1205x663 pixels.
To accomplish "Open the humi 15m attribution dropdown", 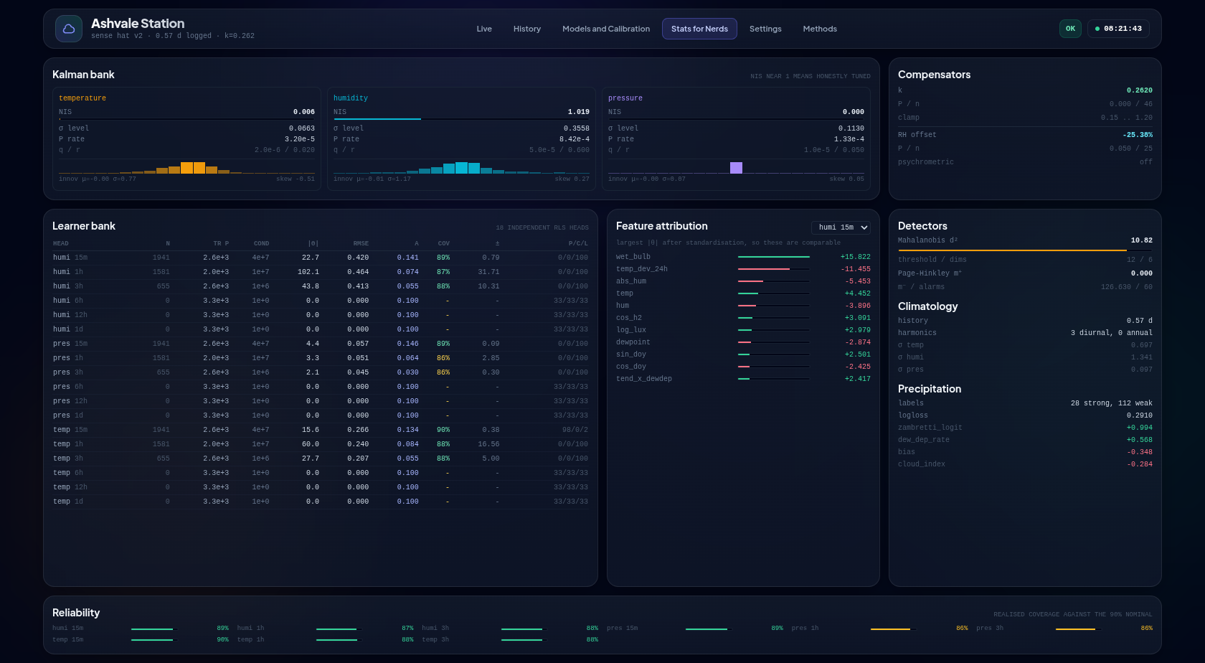I will tap(841, 227).
